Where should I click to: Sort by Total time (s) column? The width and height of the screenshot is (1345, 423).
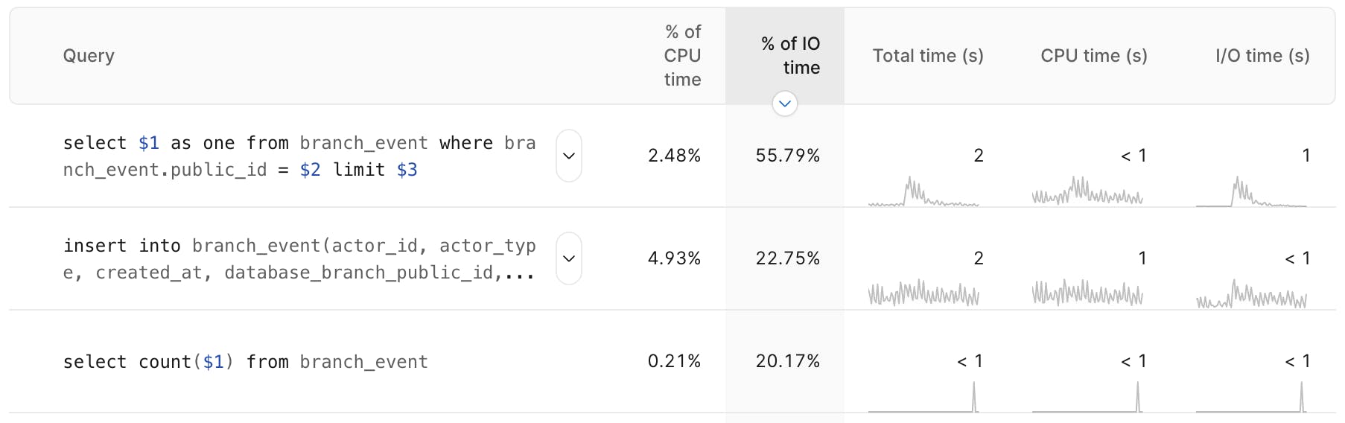point(928,56)
